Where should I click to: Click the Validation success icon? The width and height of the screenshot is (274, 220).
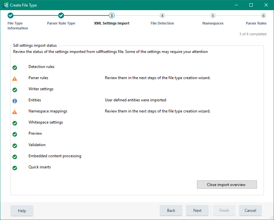tap(15, 145)
